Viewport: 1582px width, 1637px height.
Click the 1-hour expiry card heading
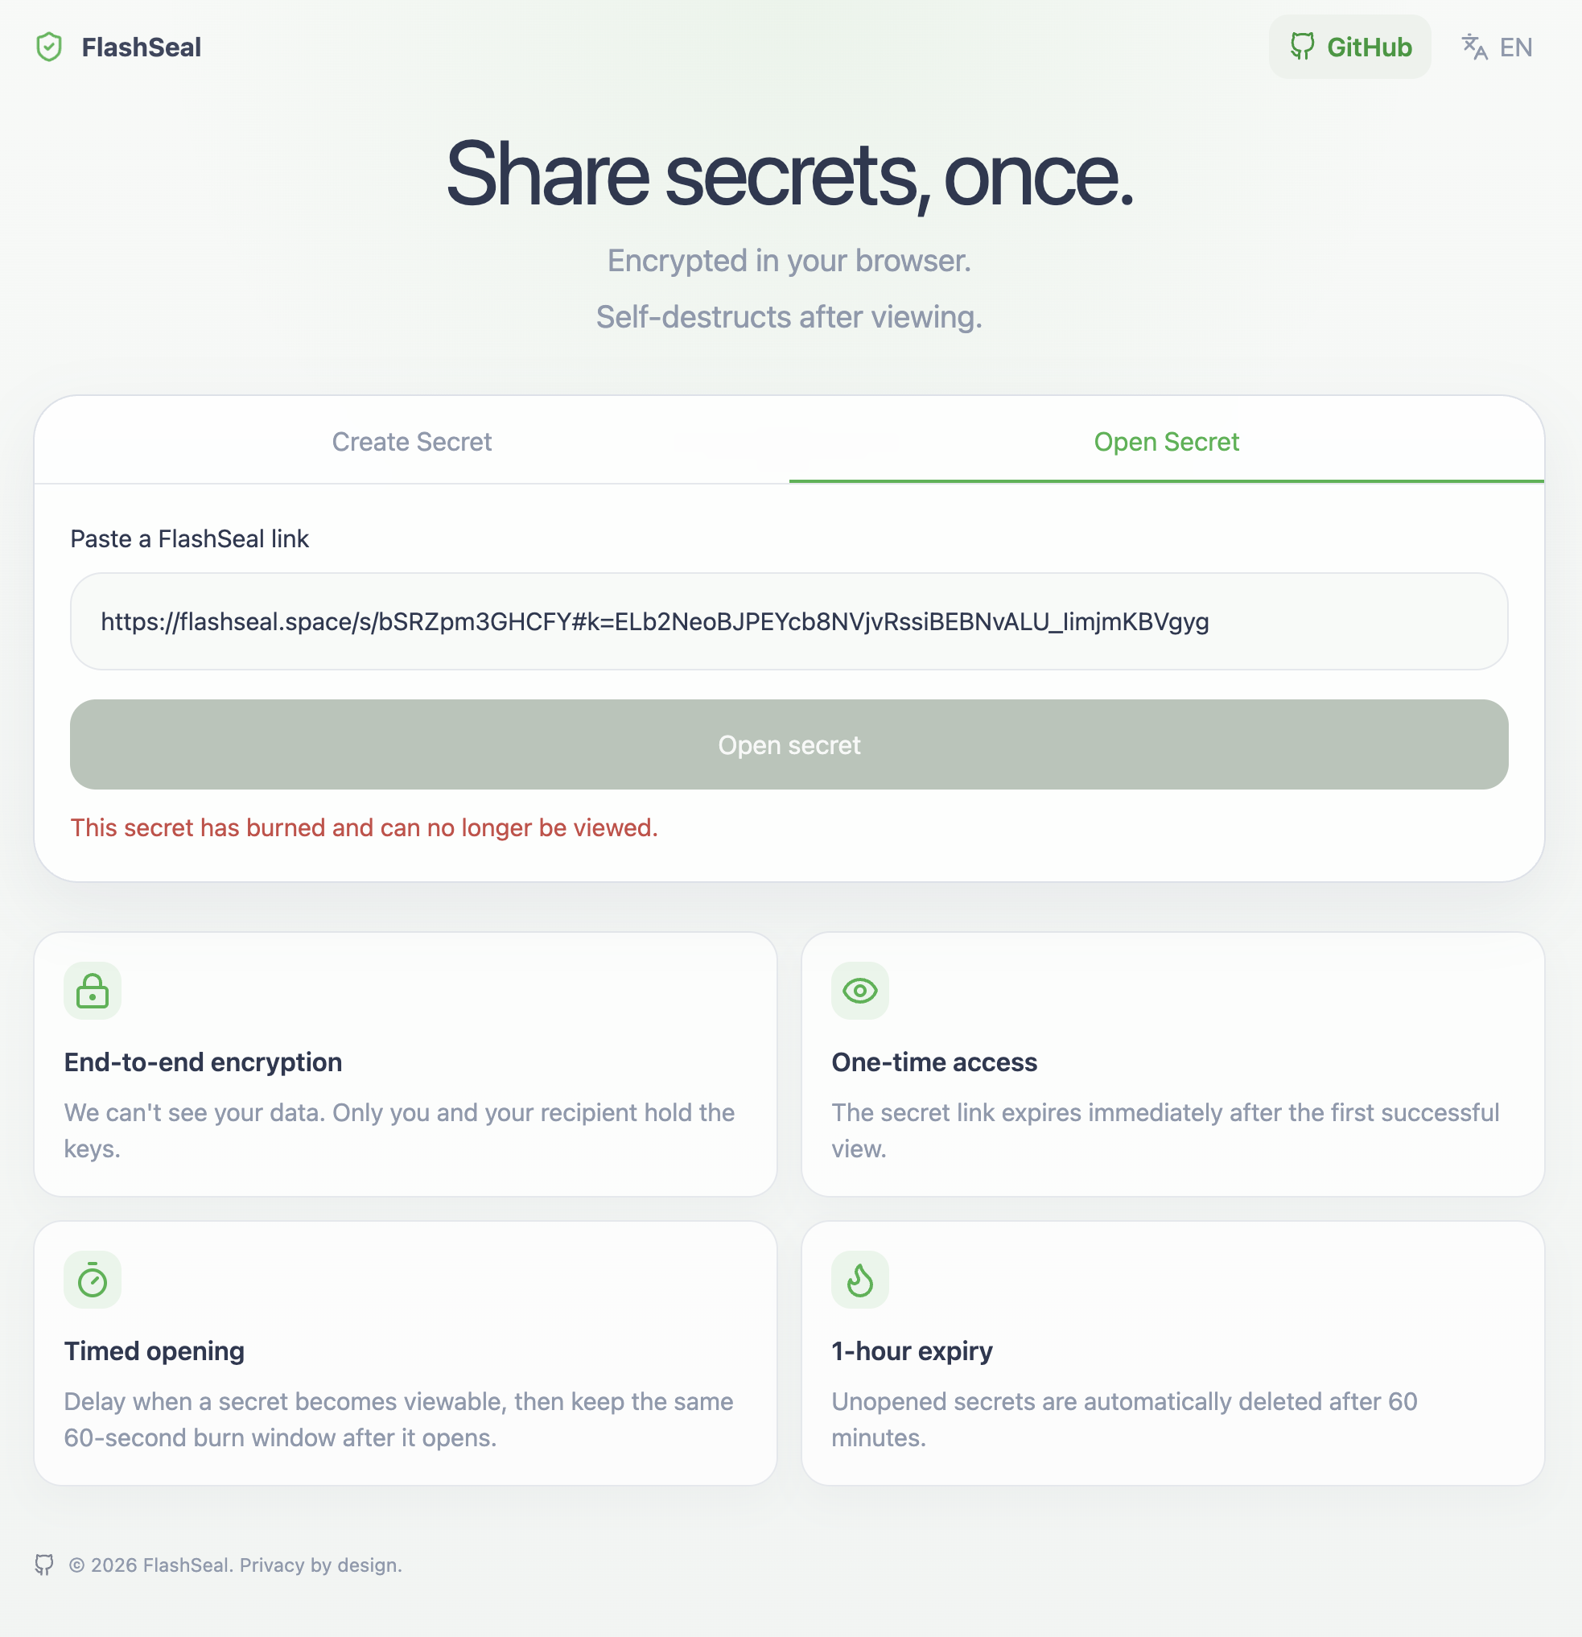tap(913, 1351)
